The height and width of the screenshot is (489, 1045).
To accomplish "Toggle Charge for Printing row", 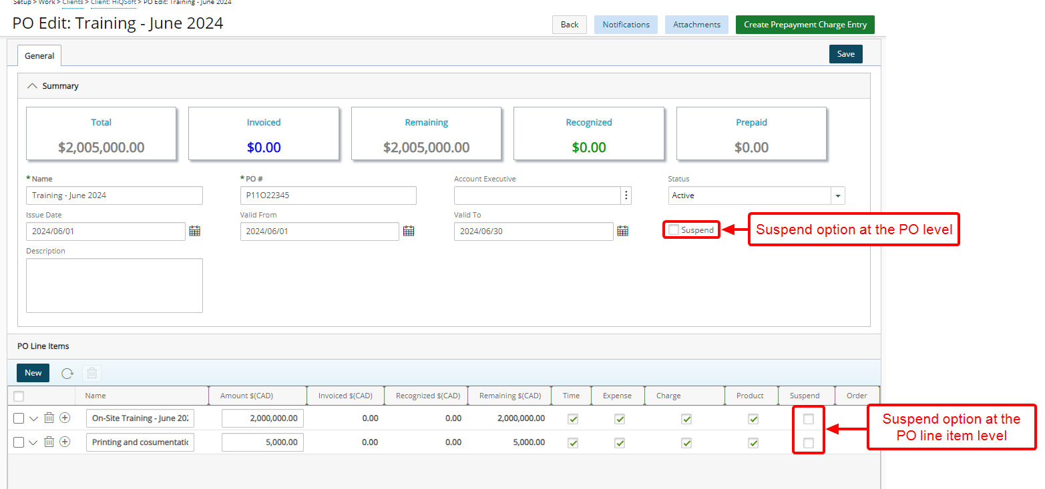I will (686, 443).
